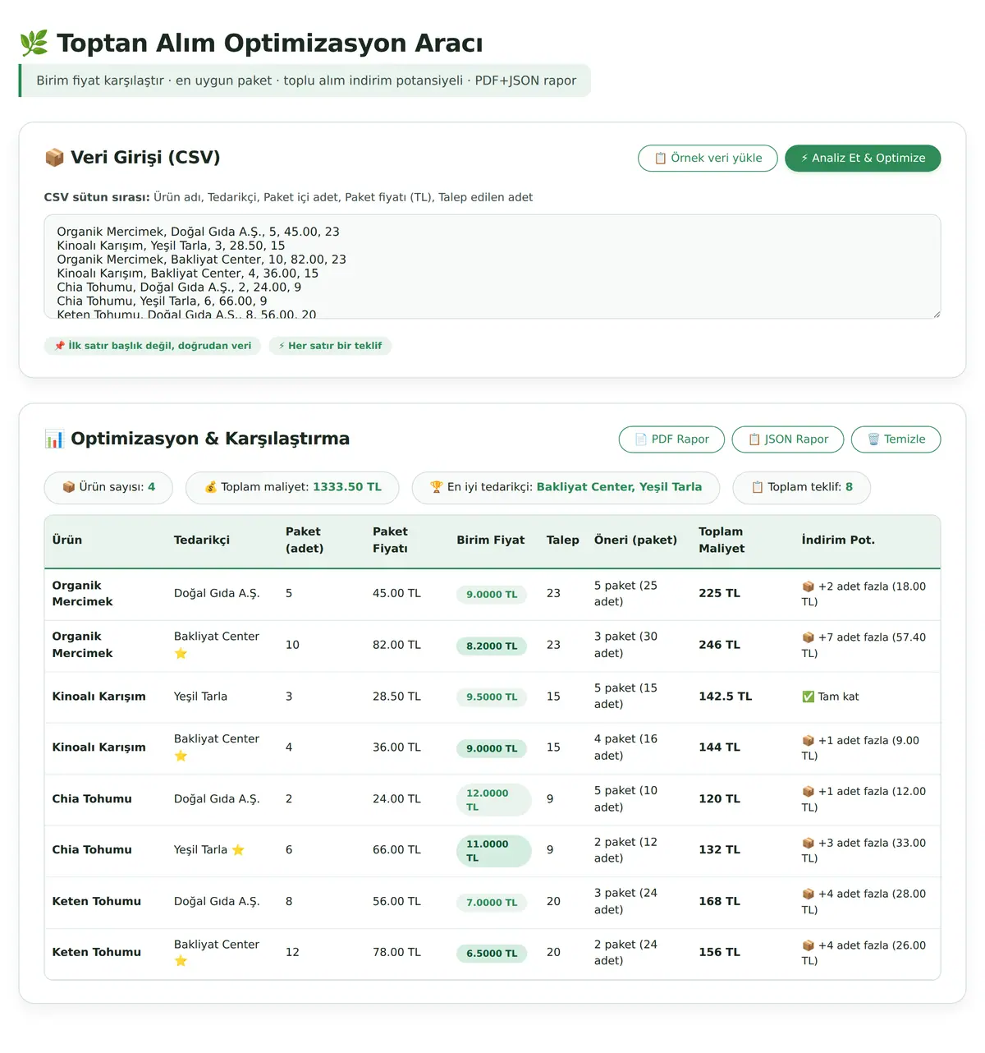Clear results with Temizle button

point(896,439)
